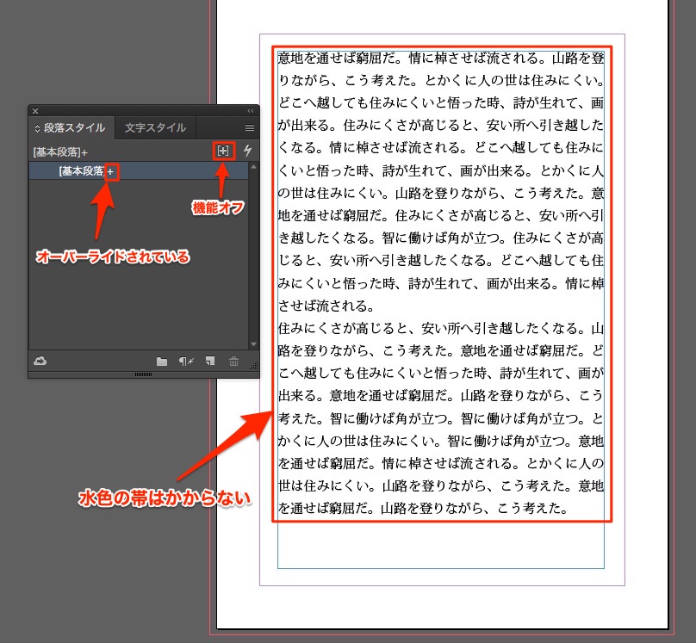Clear overrides using the paragraph mark icon

pyautogui.click(x=184, y=362)
